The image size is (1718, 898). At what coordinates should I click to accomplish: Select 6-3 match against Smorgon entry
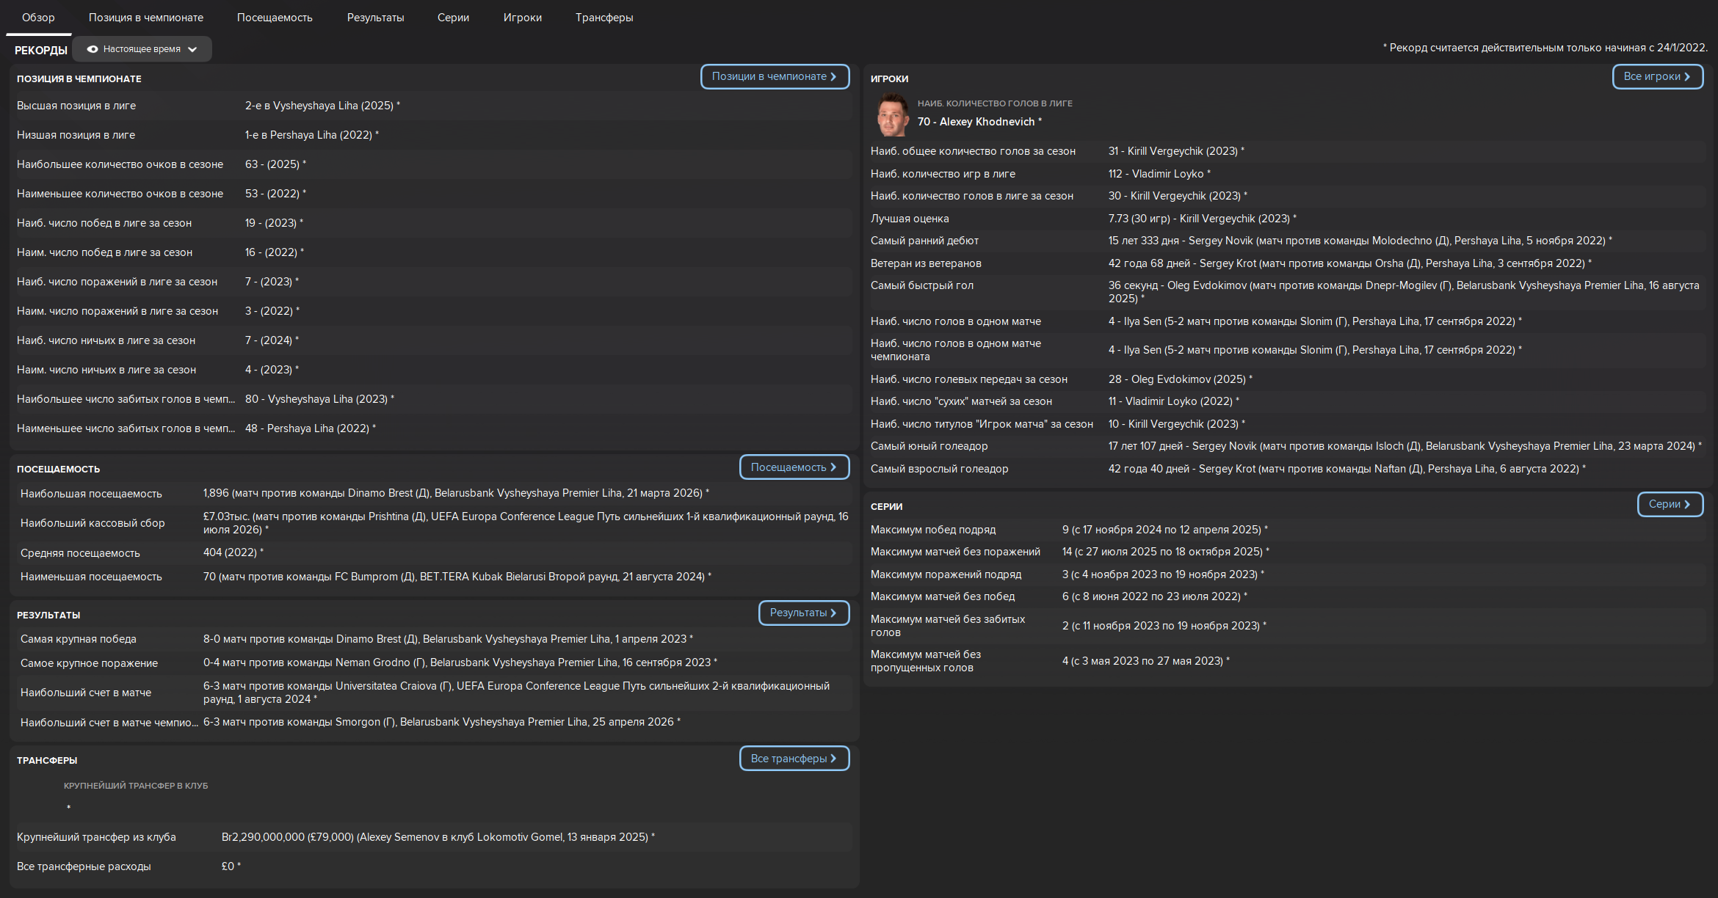[441, 722]
